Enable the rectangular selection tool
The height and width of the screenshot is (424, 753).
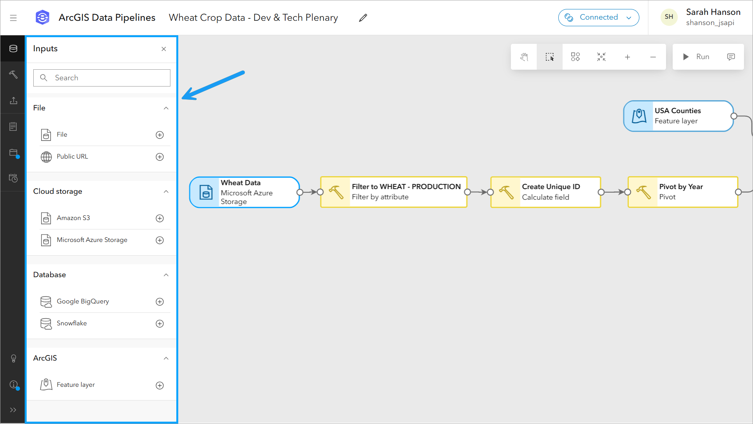549,57
